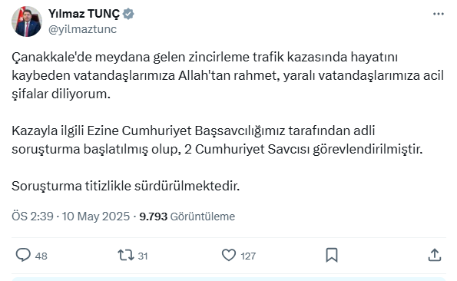Click the ÖS 2:39 timestamp

(x=32, y=217)
